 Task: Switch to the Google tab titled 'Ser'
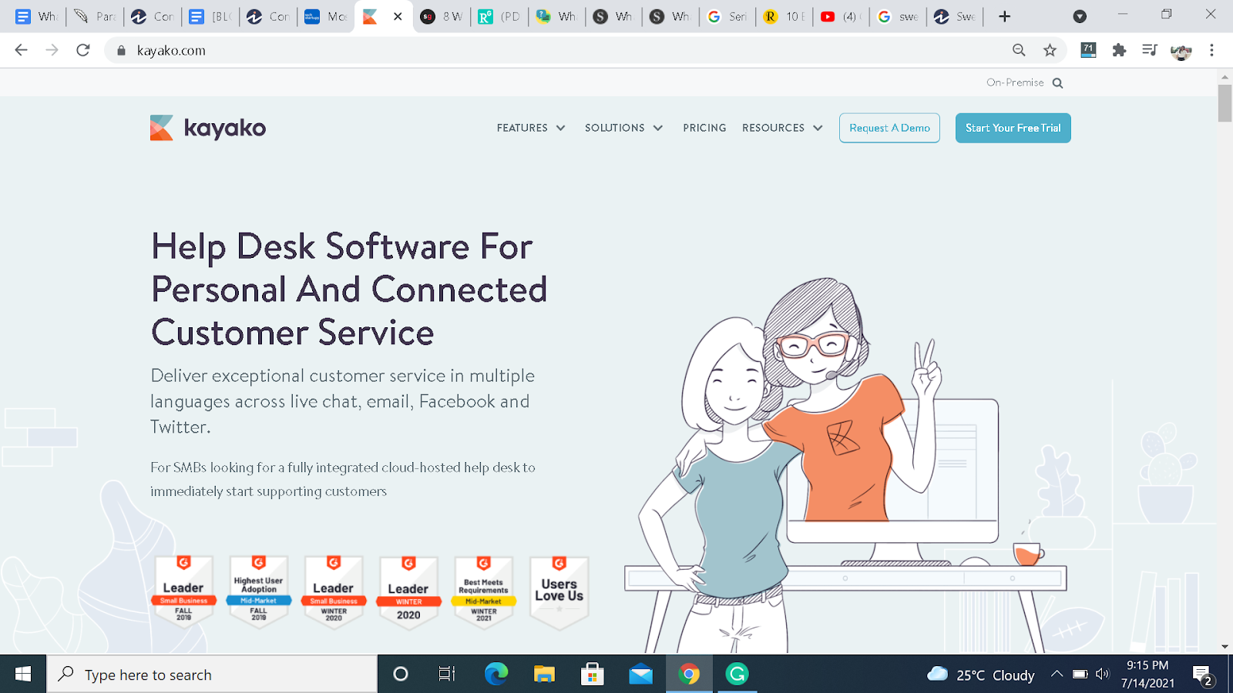point(727,16)
